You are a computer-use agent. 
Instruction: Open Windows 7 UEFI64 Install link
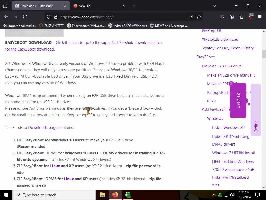point(234,153)
